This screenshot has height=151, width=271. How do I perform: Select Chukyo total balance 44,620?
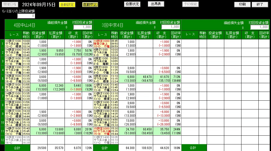coord(162,148)
